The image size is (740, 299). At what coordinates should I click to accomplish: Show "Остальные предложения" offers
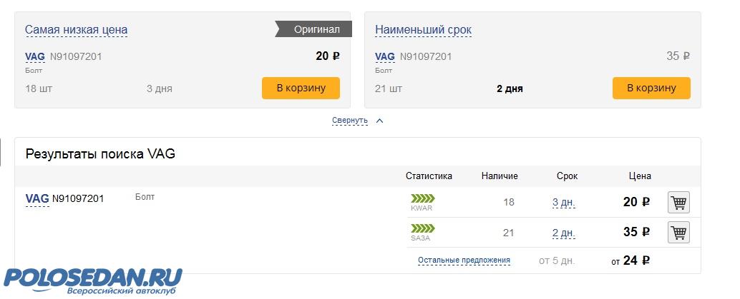(x=464, y=260)
